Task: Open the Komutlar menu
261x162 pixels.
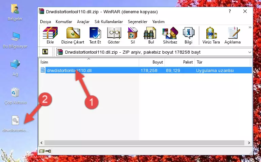Action: click(x=64, y=22)
